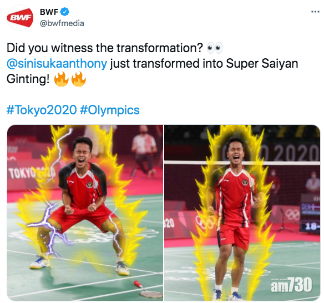Click the BWF display name
This screenshot has width=324, height=303.
click(x=49, y=12)
